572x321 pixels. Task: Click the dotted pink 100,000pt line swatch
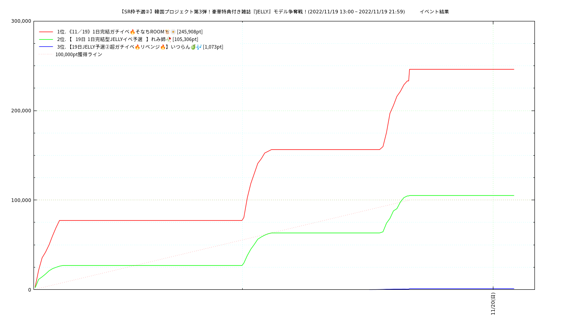click(46, 54)
